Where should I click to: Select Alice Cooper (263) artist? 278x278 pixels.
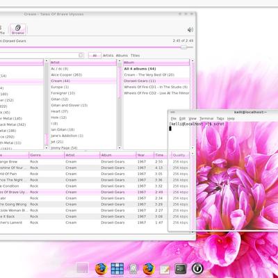tap(83, 75)
